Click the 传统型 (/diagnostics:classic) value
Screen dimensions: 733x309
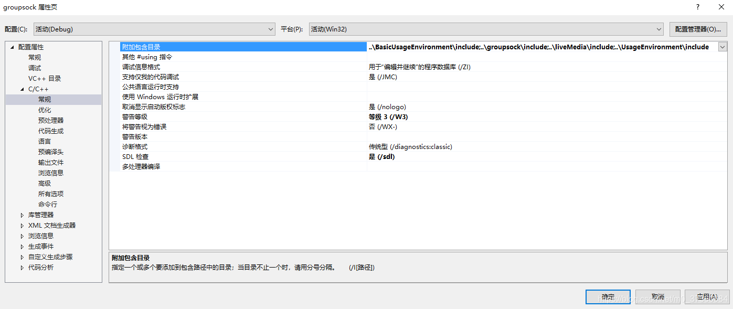tap(410, 147)
